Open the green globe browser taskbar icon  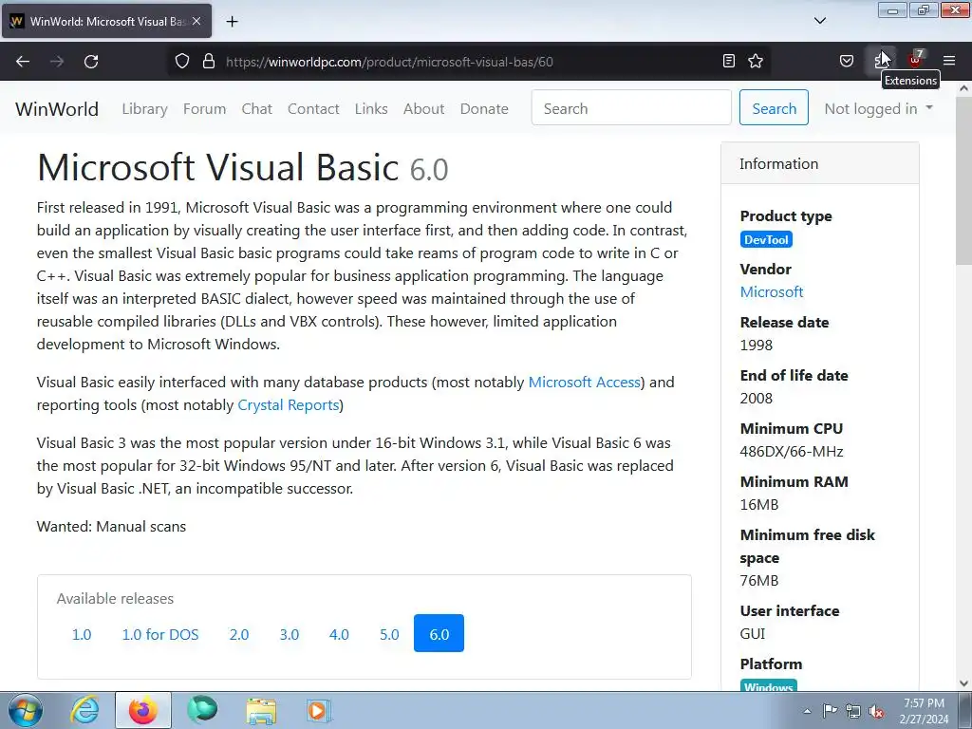pos(202,710)
